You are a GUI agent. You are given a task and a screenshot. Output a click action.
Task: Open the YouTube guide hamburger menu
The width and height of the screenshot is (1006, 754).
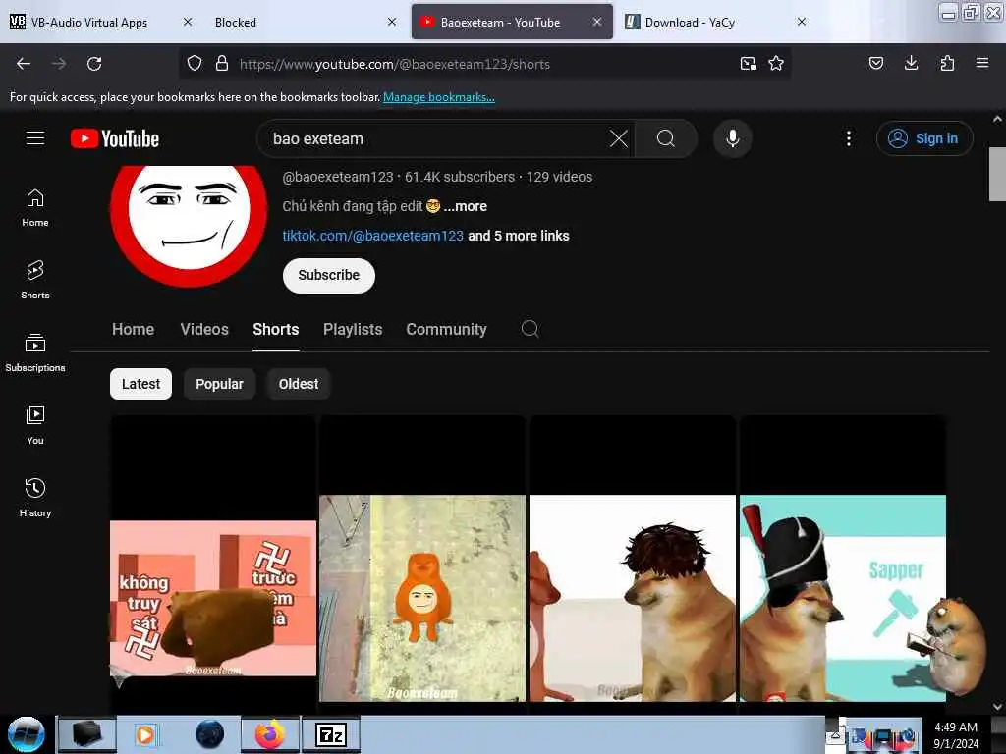[x=35, y=137]
